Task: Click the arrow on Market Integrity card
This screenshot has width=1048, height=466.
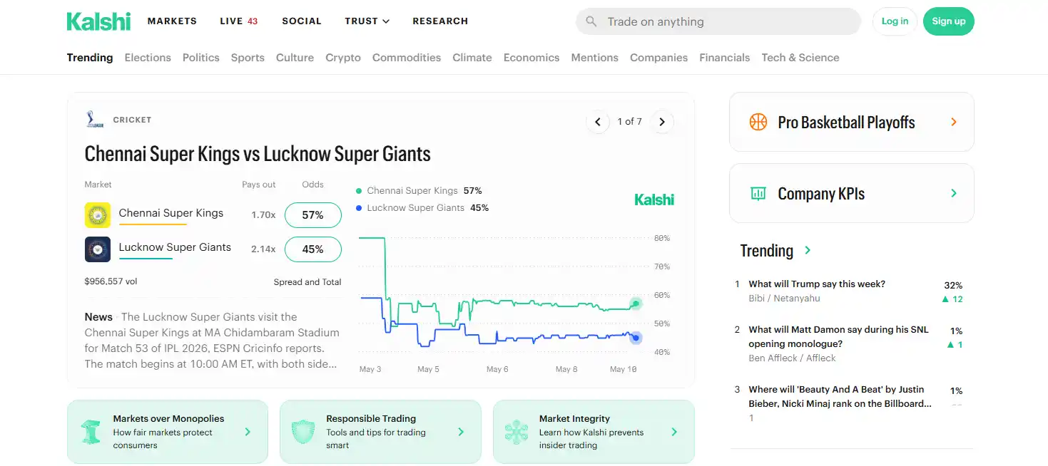Action: (x=674, y=432)
